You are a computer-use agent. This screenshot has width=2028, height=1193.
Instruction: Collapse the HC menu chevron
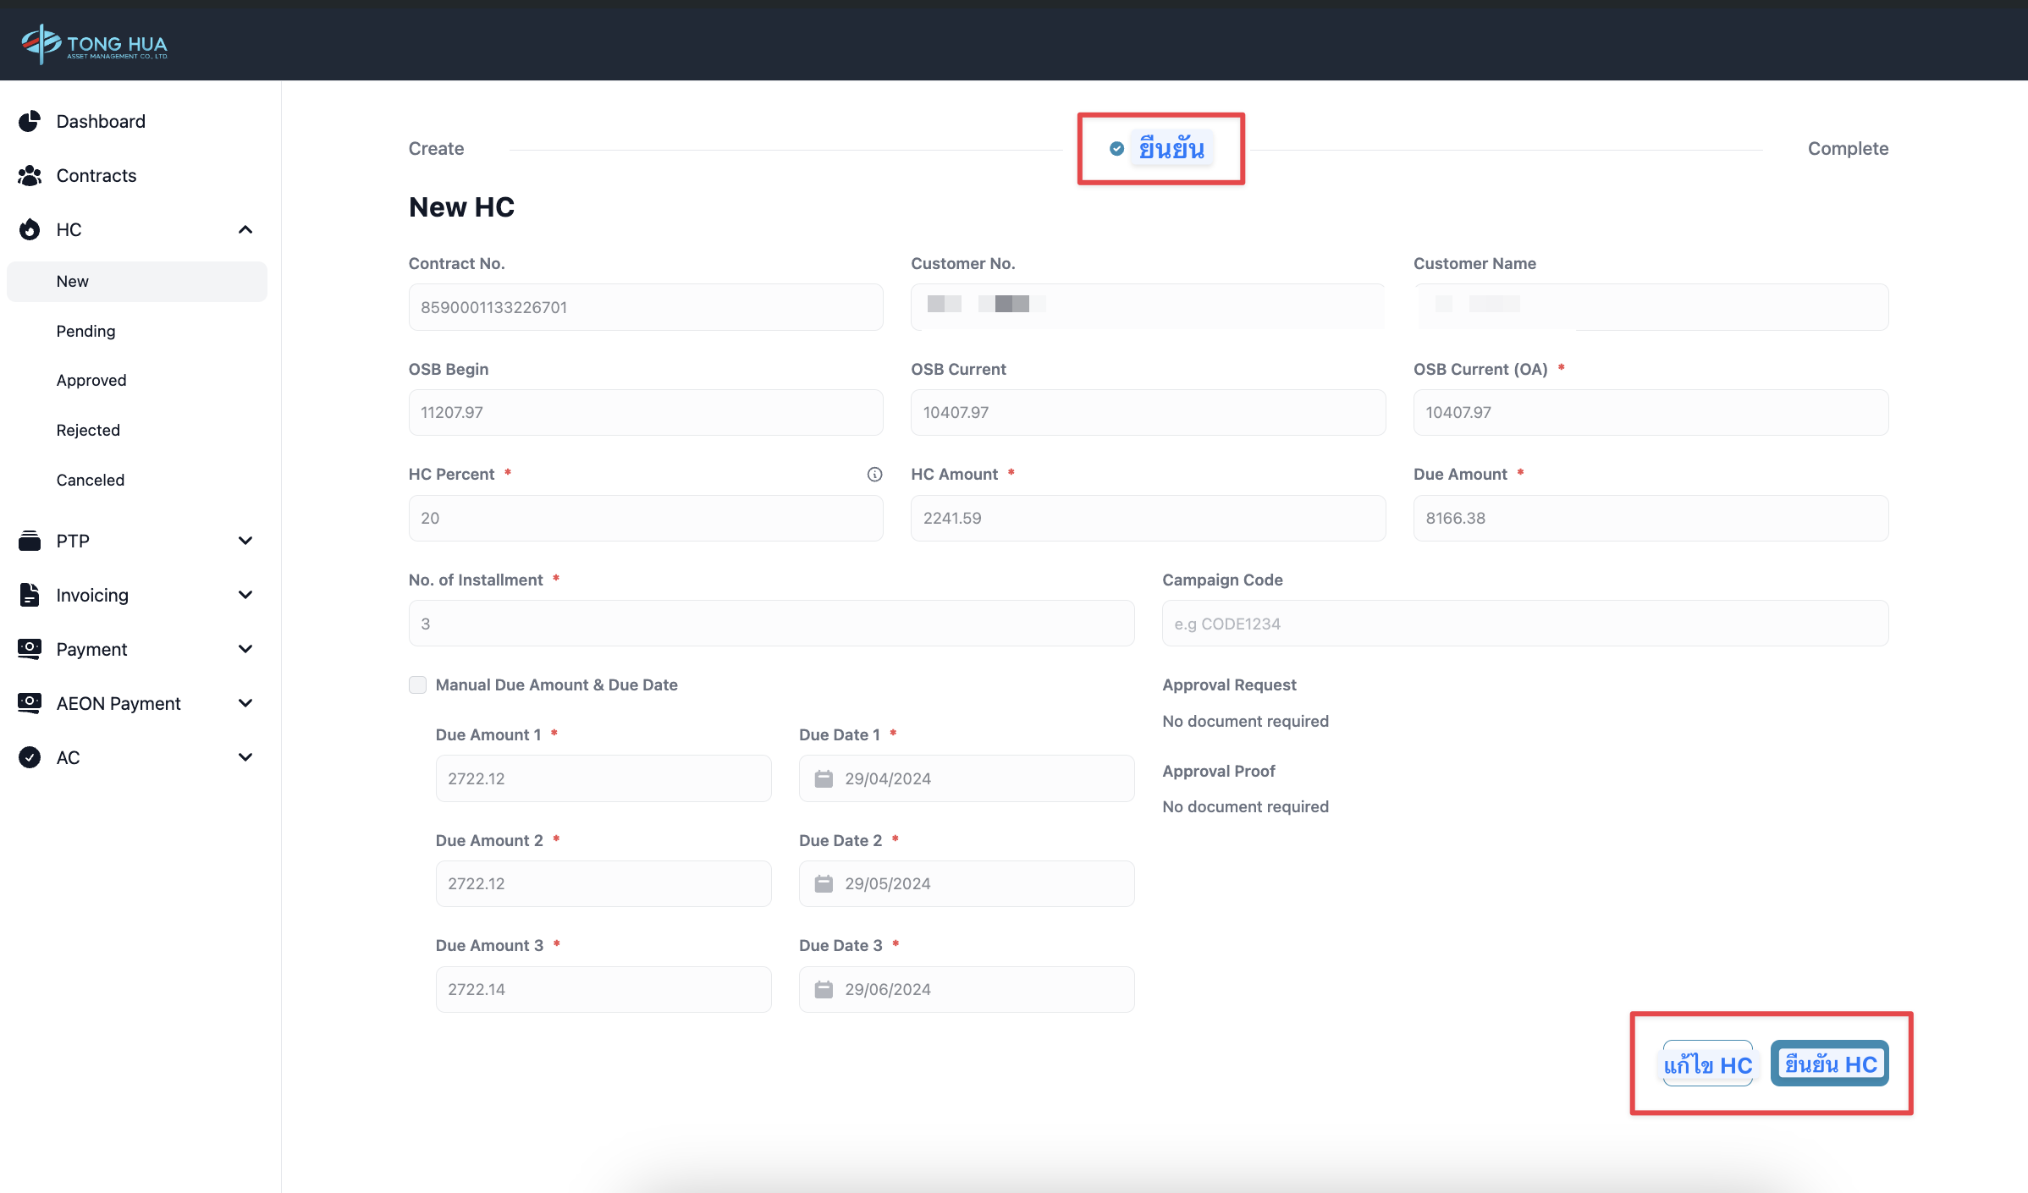click(x=245, y=229)
